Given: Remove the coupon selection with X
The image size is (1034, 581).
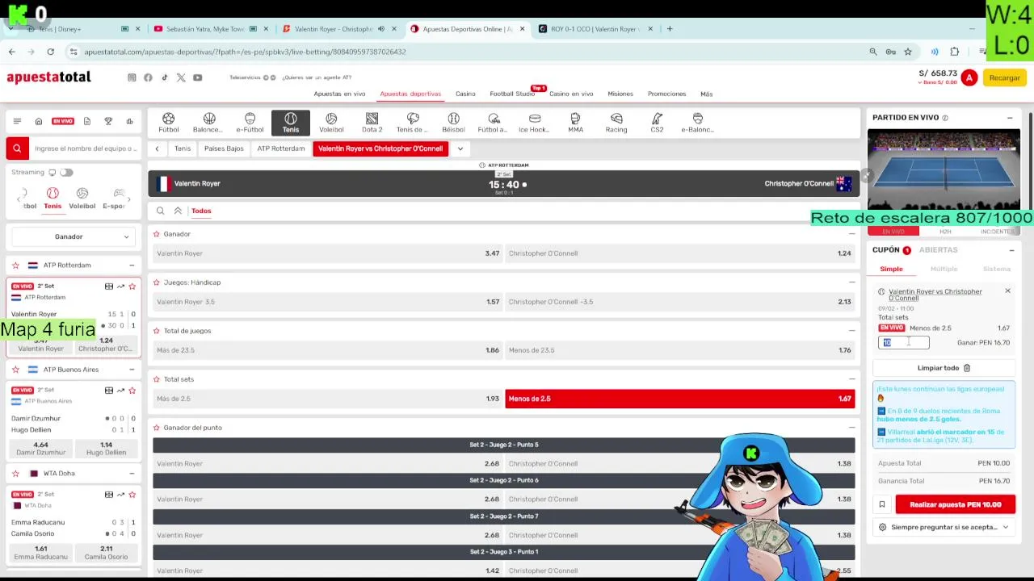Looking at the screenshot, I should (1007, 290).
